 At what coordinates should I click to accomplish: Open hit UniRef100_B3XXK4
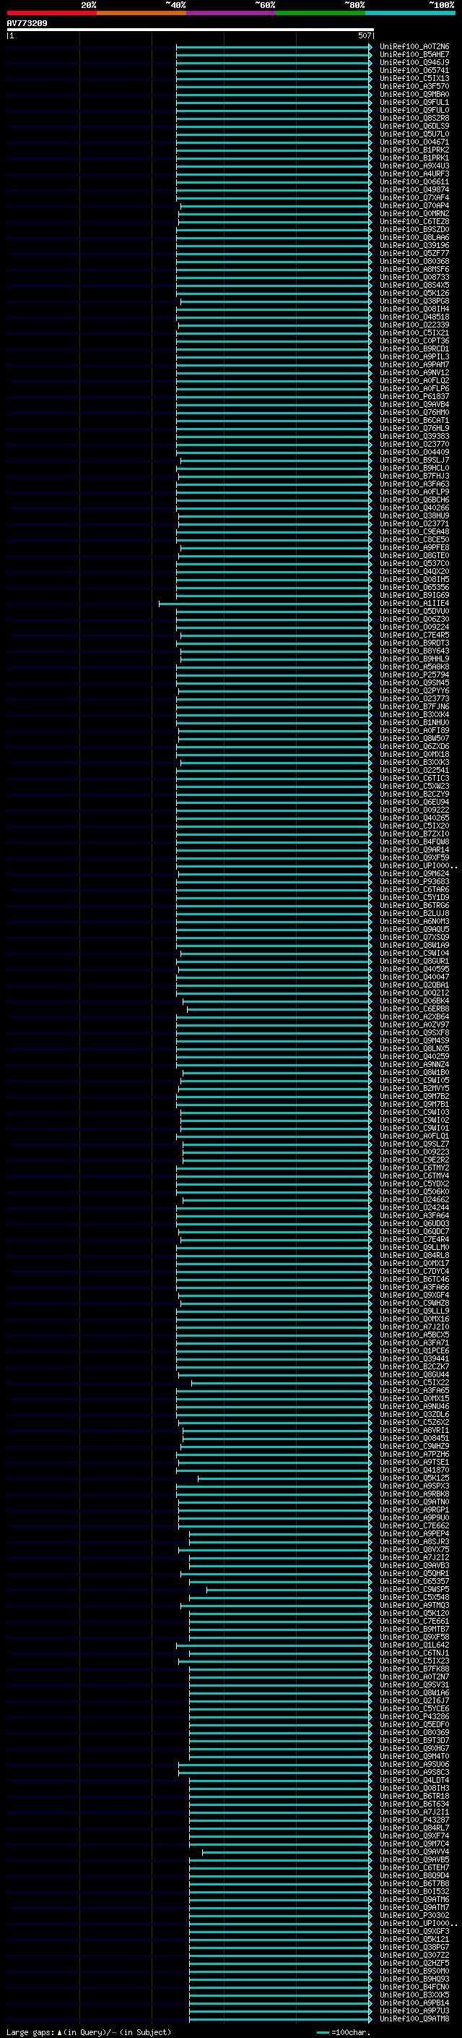pyautogui.click(x=414, y=715)
